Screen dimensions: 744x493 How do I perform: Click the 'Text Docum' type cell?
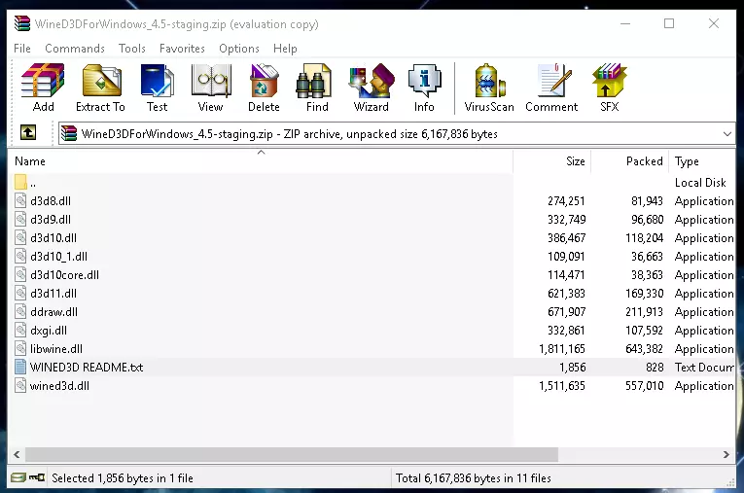704,368
